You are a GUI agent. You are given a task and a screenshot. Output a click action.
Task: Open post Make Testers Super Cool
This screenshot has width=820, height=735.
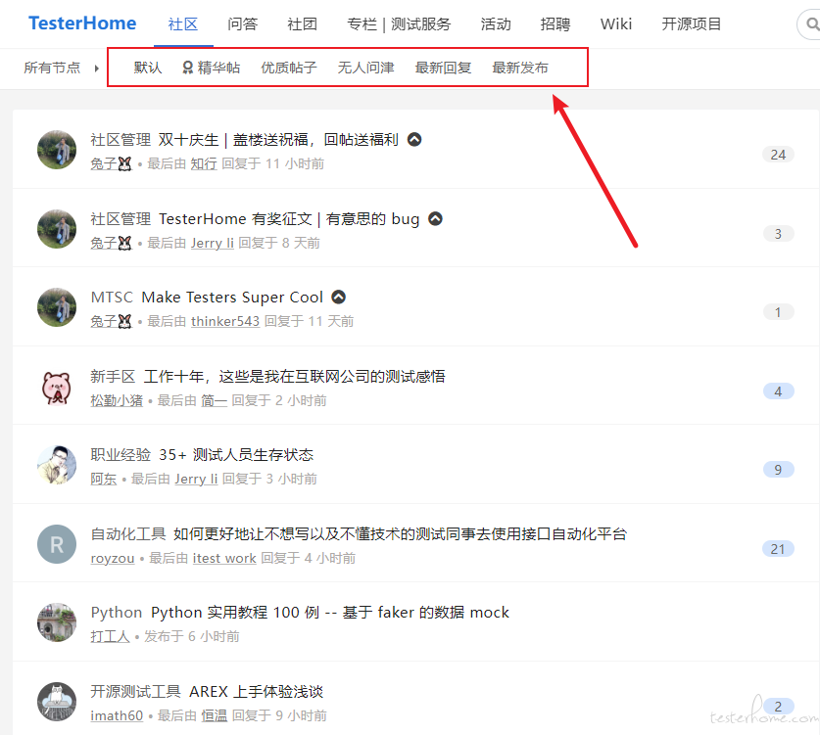coord(233,298)
